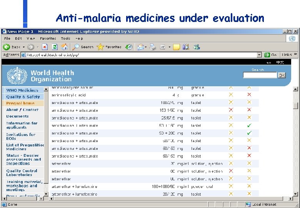Go to the Home page icon

65,47
